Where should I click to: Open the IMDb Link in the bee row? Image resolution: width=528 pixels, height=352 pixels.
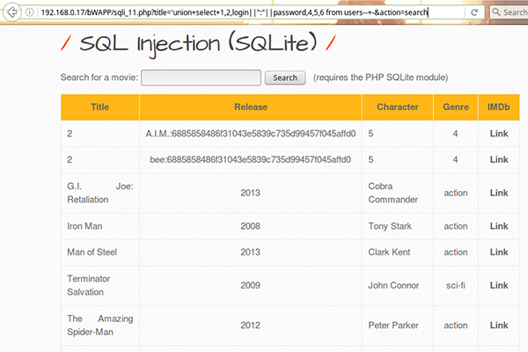tap(499, 159)
